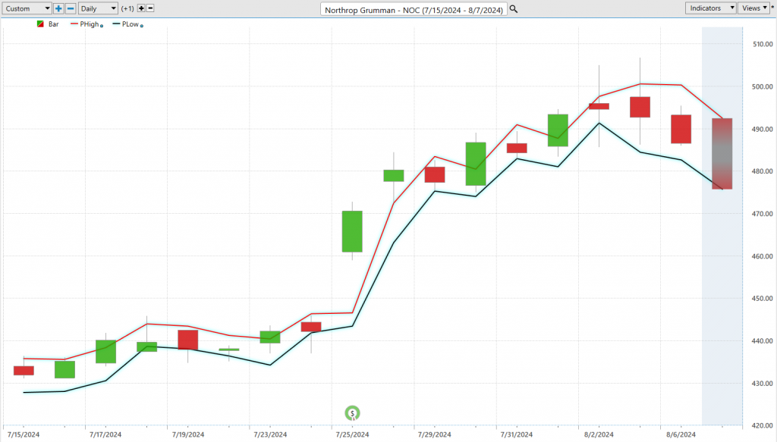Open the Daily interval dropdown

tap(98, 8)
